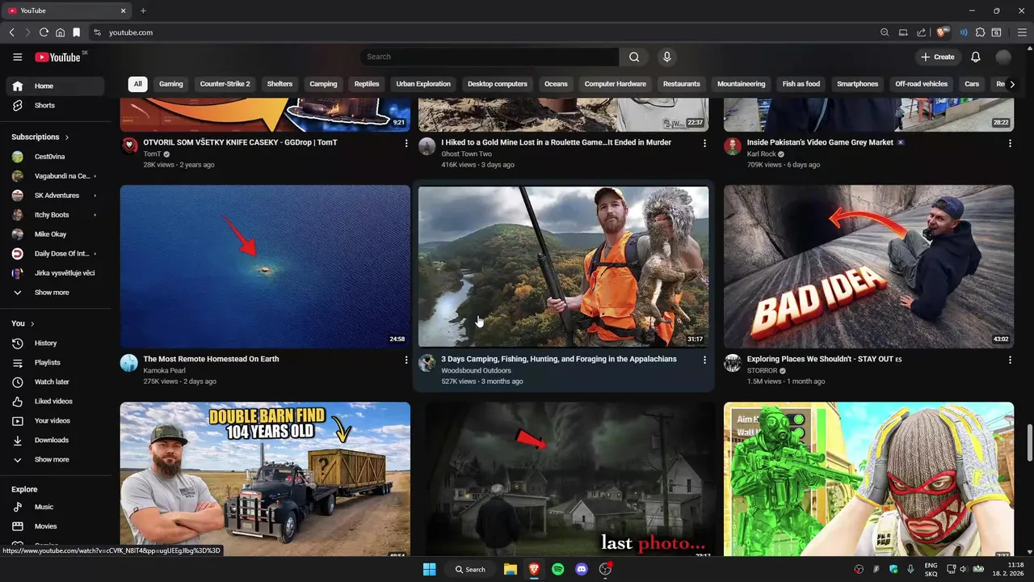
Task: Open History in the sidebar
Action: point(55,343)
